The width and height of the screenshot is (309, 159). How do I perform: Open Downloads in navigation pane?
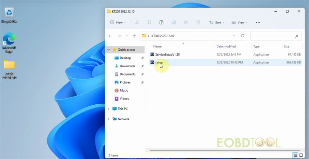point(127,66)
